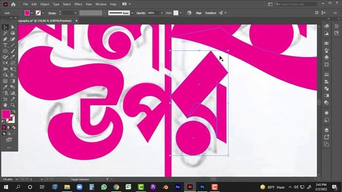Set paint mode to None
The image size is (342, 192).
[14, 127]
